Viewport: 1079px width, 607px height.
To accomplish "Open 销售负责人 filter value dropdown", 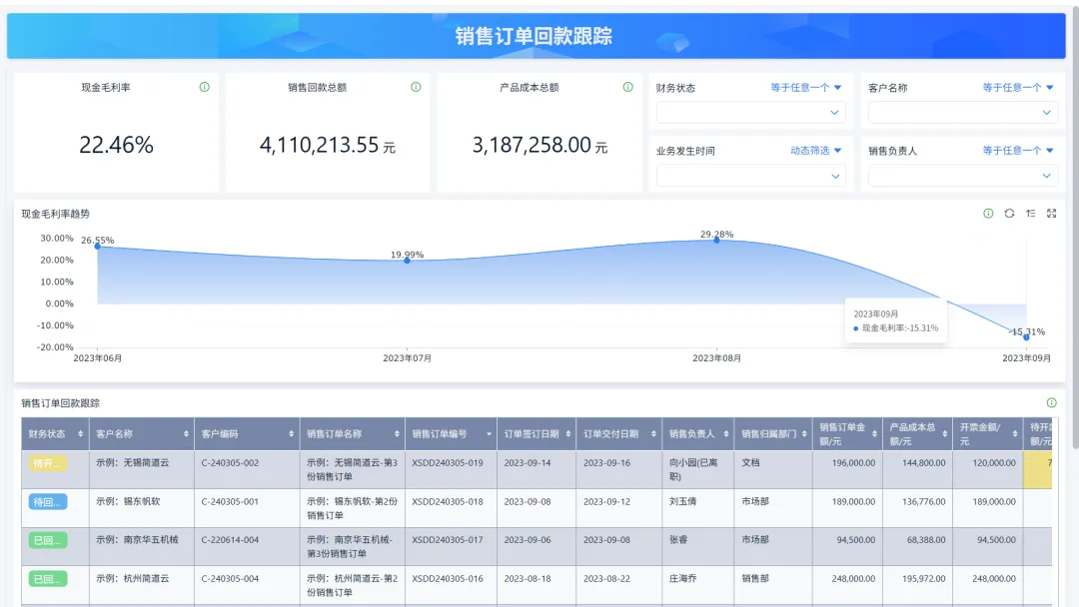I will (963, 176).
